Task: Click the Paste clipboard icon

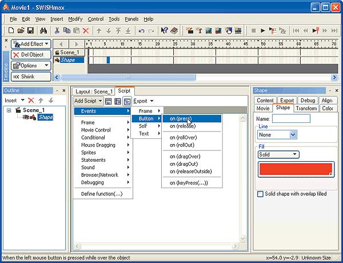Action: click(76, 30)
